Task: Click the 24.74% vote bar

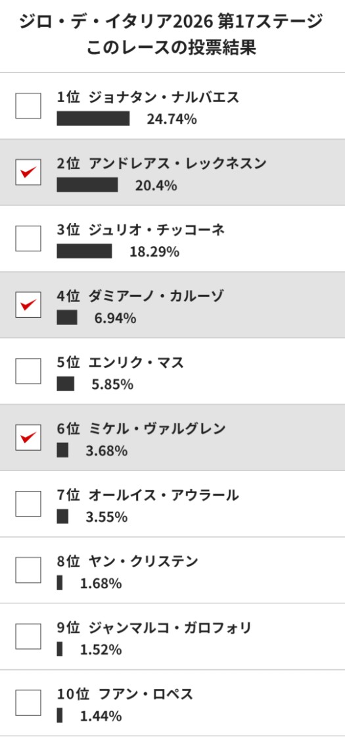Action: click(x=93, y=118)
